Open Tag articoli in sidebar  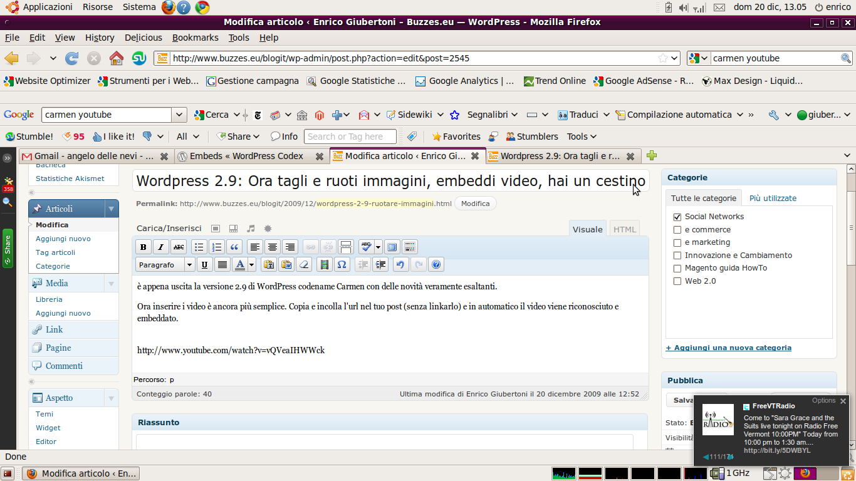click(55, 252)
